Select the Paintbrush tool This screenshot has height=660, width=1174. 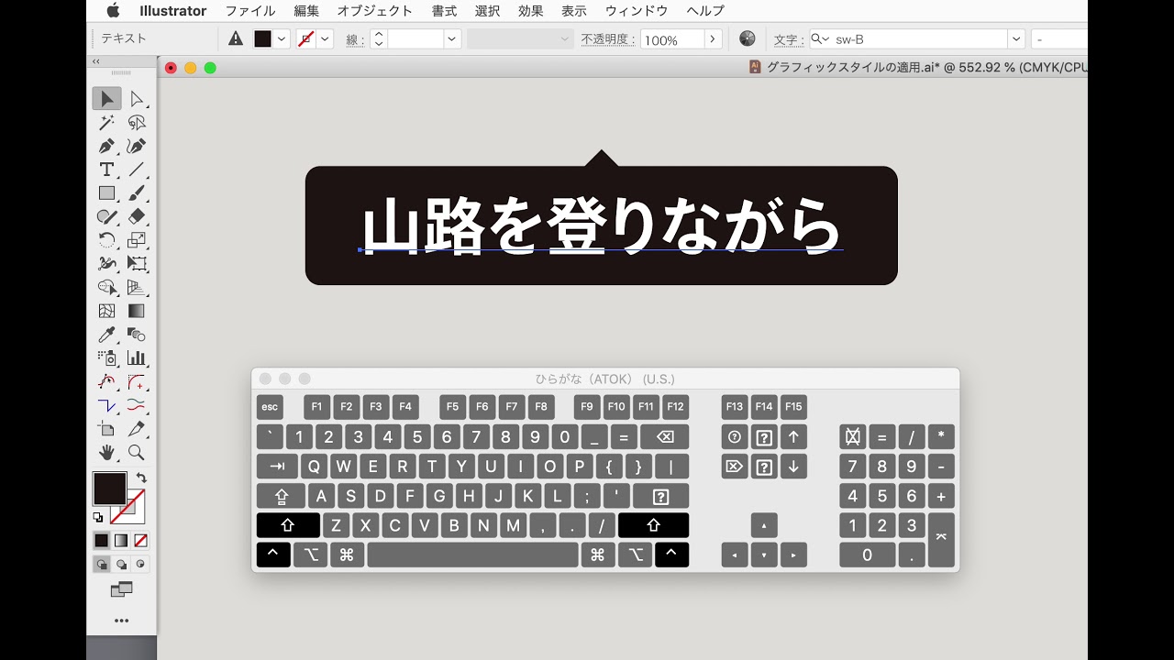pyautogui.click(x=137, y=193)
